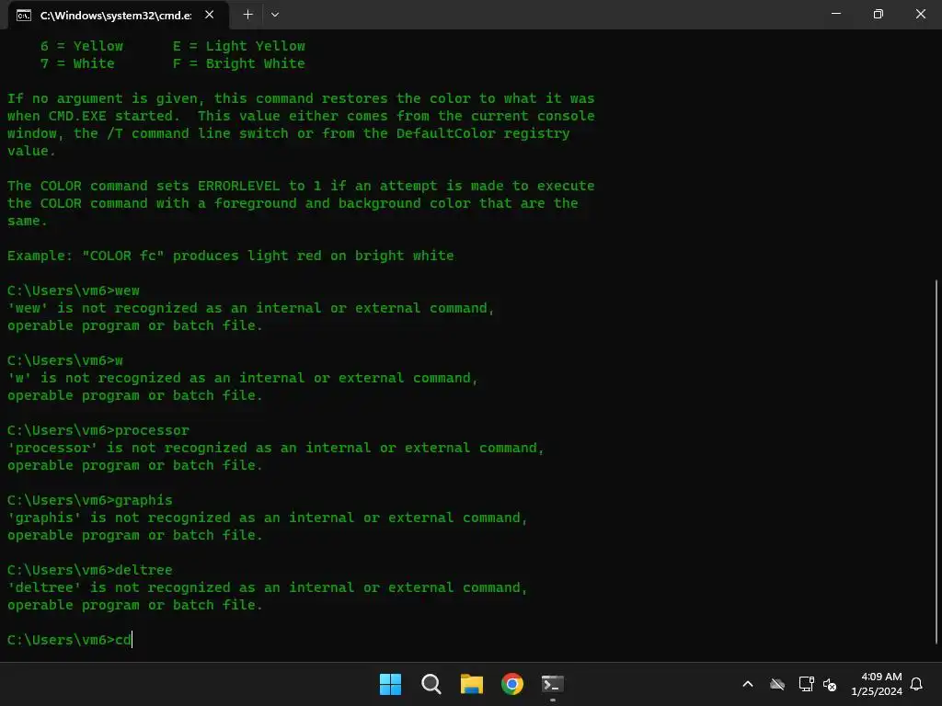
Task: Expand the new tab profile dropdown arrow
Action: 274,15
